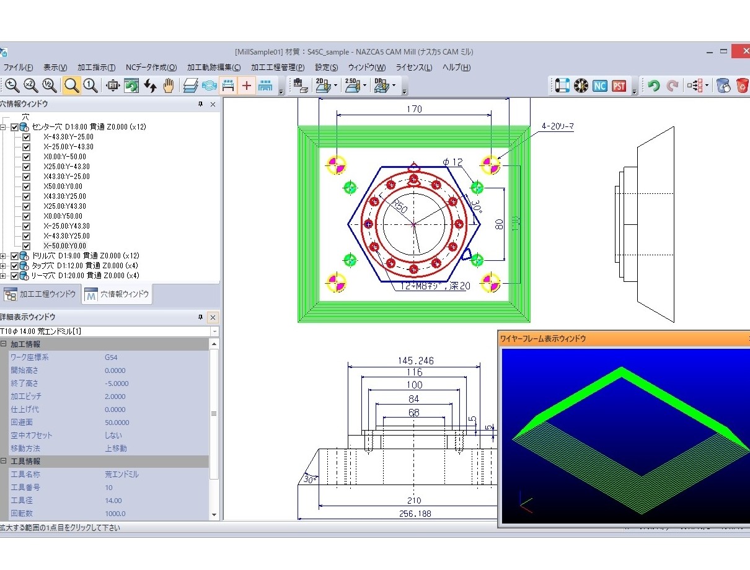Click the wireframe box view icon
Viewport: 750px width, 570px height.
tap(562, 86)
